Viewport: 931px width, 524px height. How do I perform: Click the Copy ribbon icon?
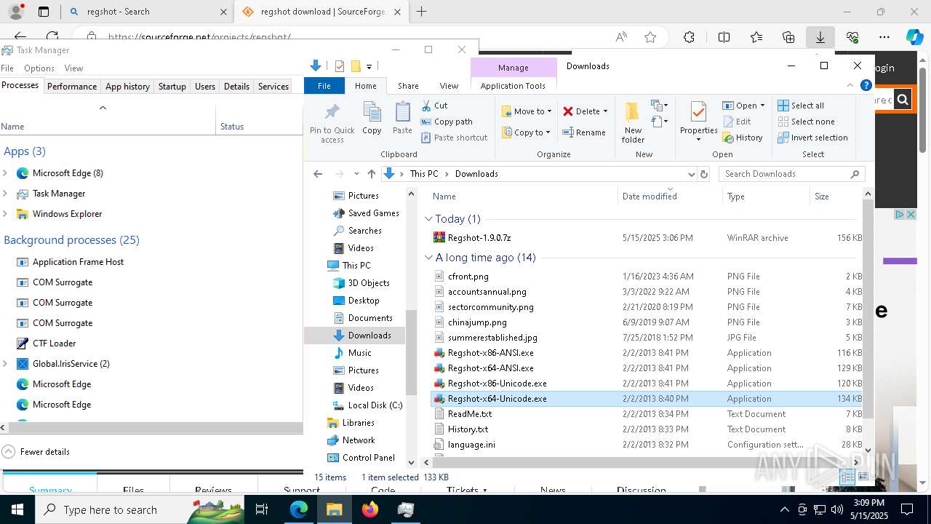[x=372, y=118]
